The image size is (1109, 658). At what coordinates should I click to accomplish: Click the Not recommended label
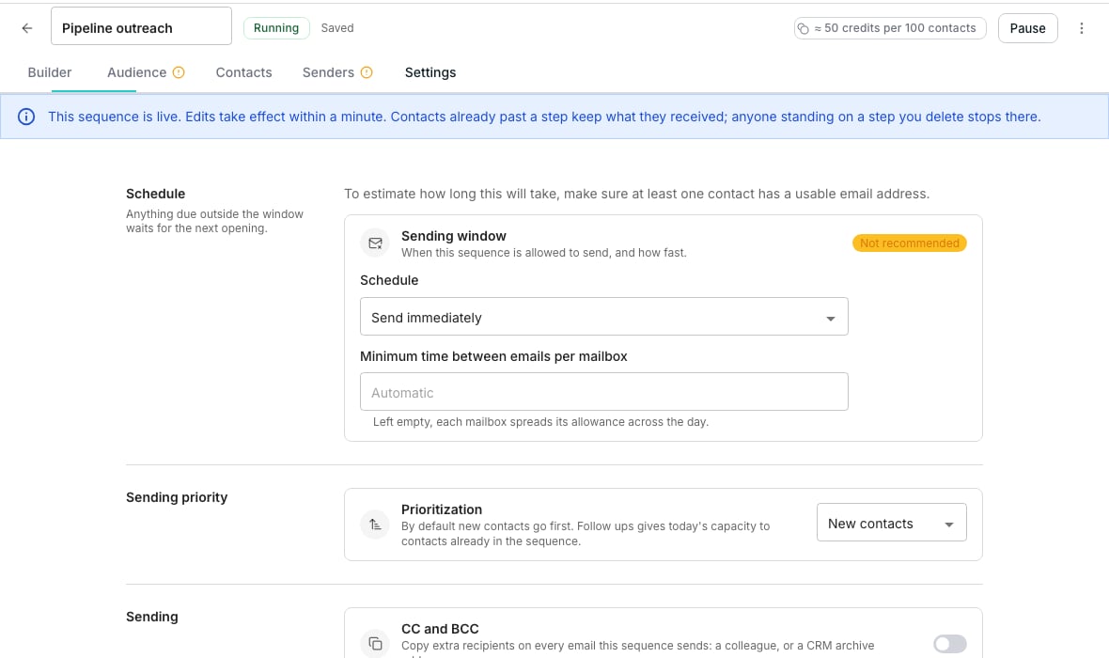click(x=910, y=243)
